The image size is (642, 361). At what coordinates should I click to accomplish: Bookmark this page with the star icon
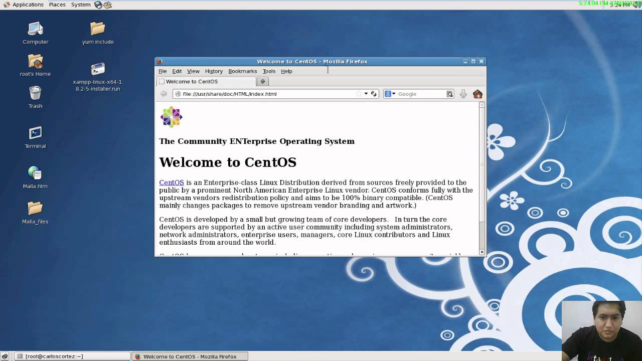[359, 94]
